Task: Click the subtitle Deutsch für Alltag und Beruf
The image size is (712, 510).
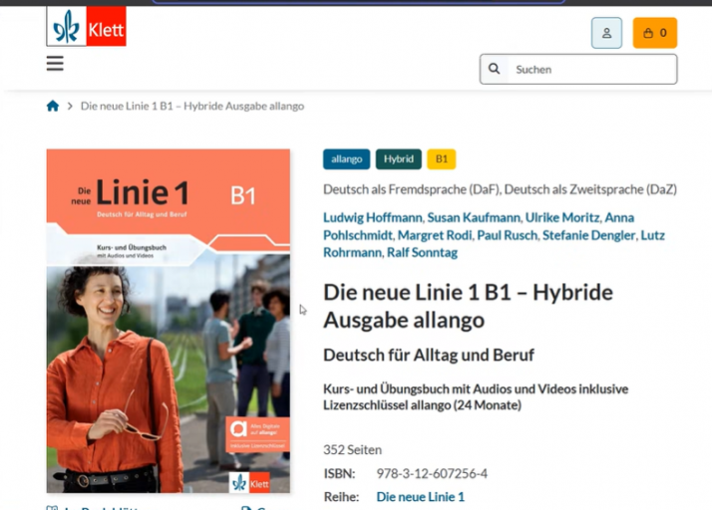Action: pos(429,355)
